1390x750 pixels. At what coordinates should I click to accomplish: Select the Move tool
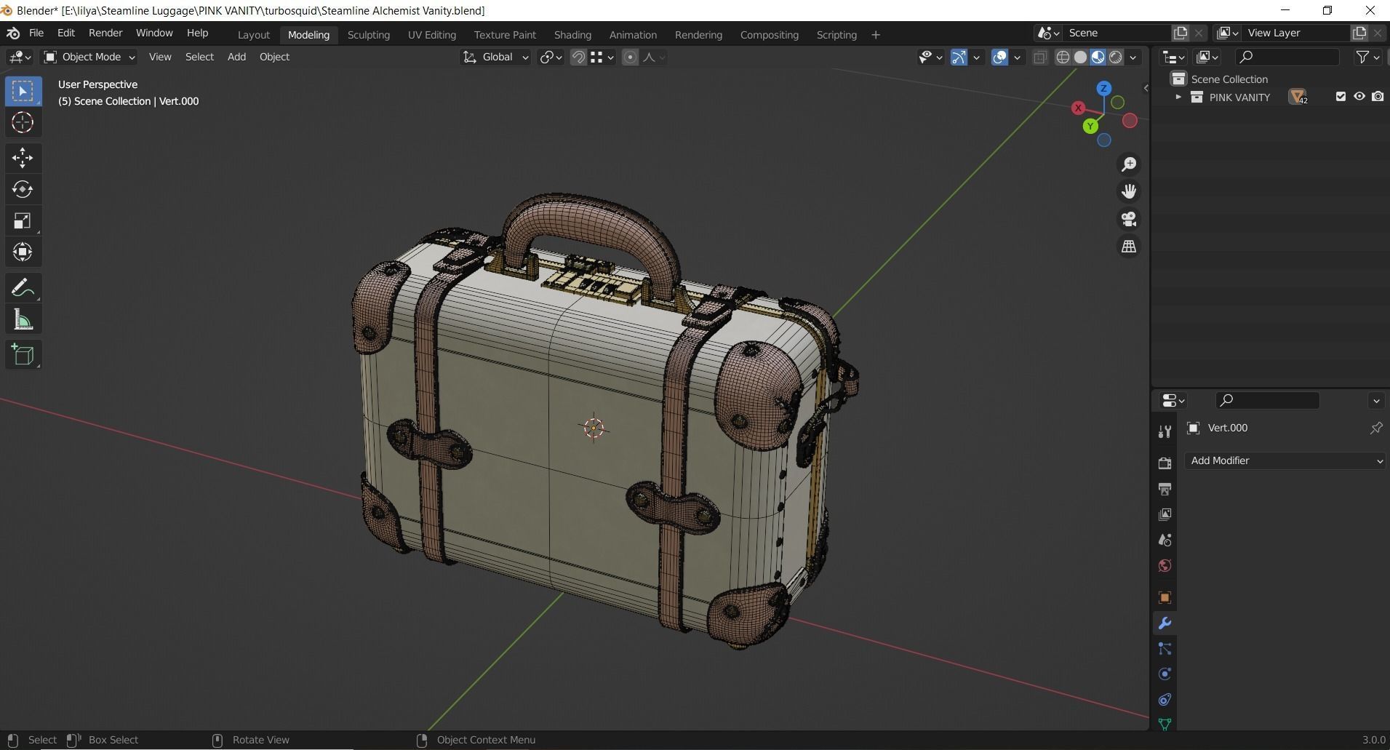(23, 157)
